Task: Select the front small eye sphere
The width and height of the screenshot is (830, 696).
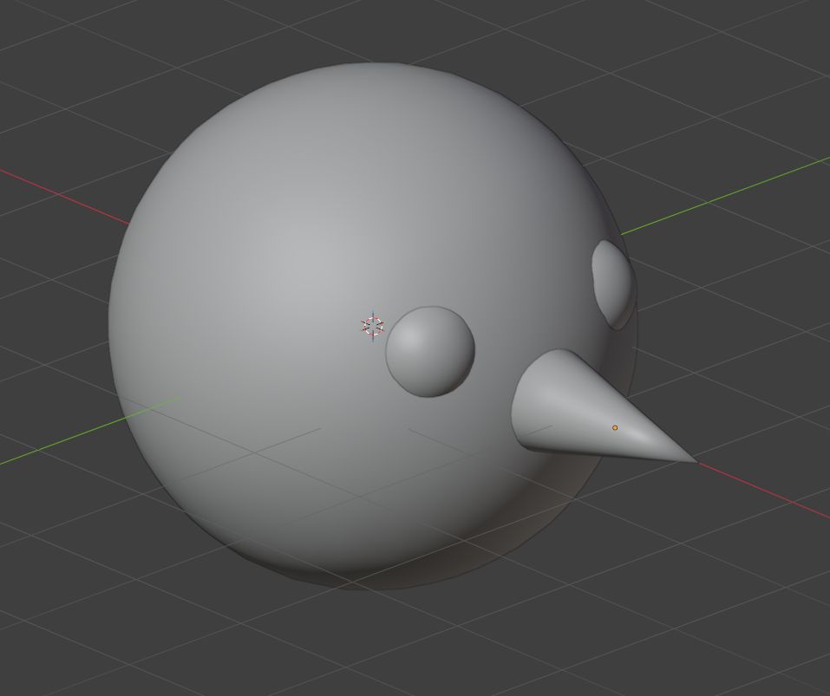Action: coord(430,352)
